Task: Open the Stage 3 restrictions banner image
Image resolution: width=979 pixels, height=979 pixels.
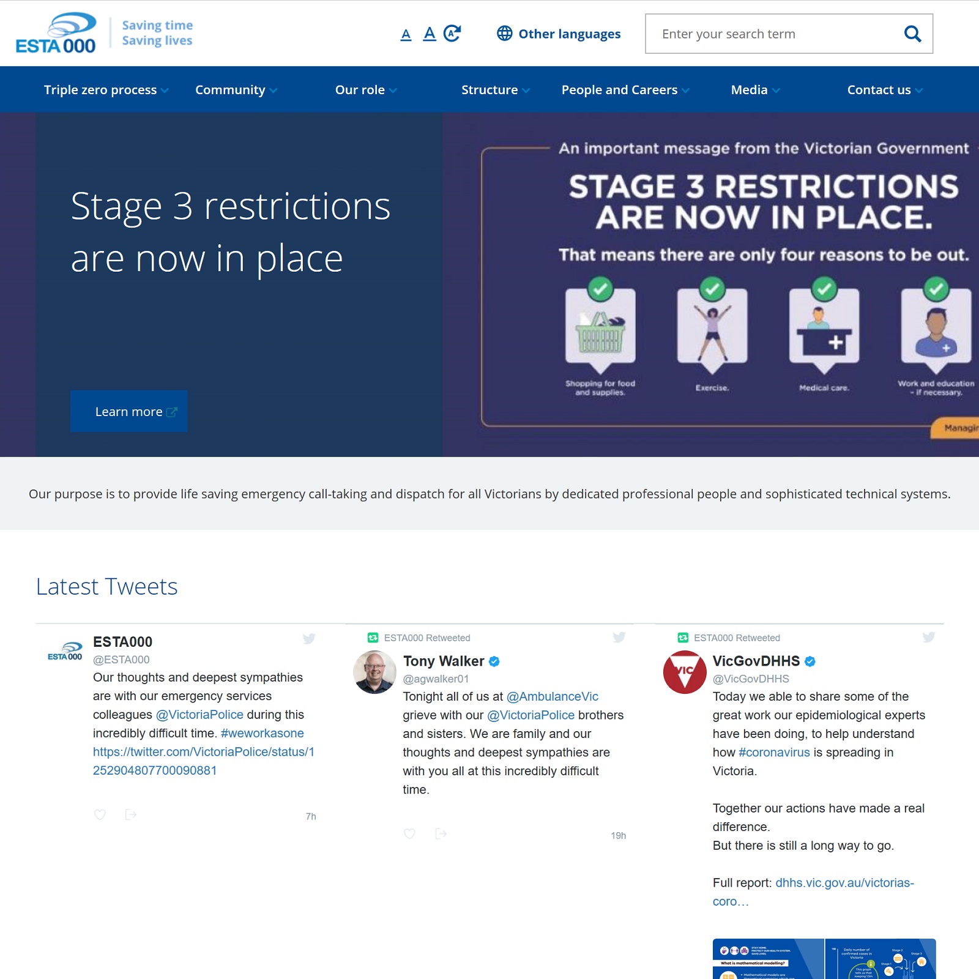Action: click(x=710, y=285)
